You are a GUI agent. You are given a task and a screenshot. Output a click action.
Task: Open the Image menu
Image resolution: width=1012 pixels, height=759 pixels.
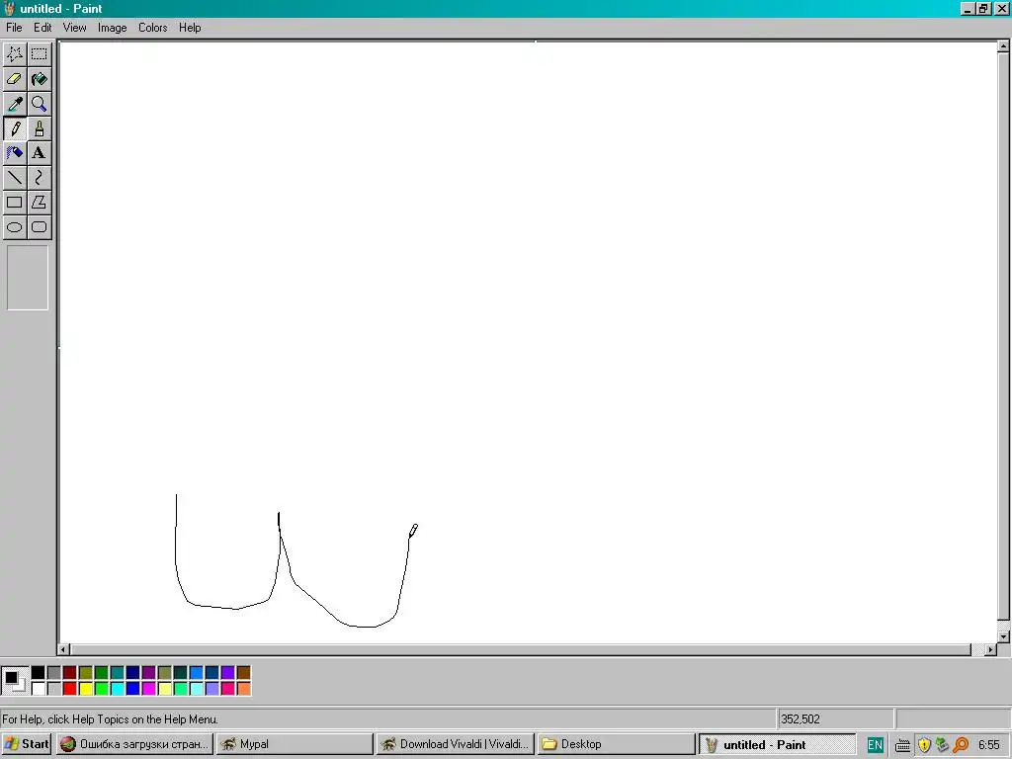point(112,28)
